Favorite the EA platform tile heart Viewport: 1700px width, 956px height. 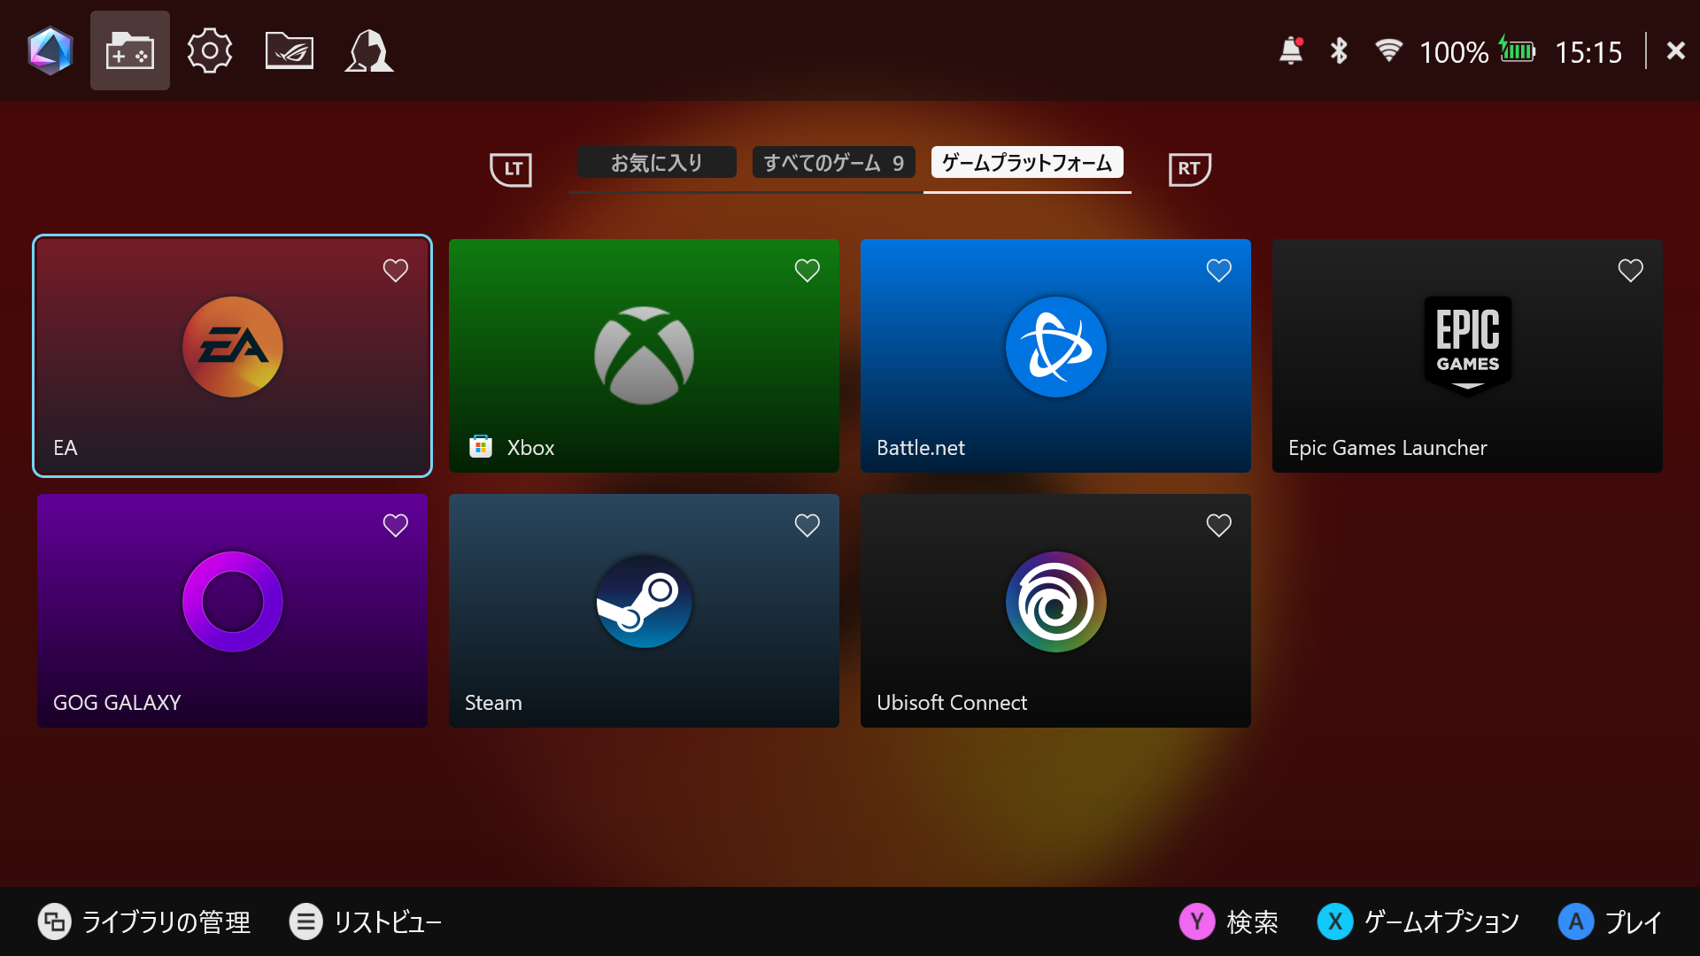pyautogui.click(x=396, y=271)
